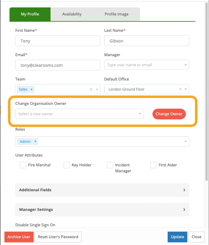Expand the Manager Settings section
209x245 pixels.
[x=102, y=209]
